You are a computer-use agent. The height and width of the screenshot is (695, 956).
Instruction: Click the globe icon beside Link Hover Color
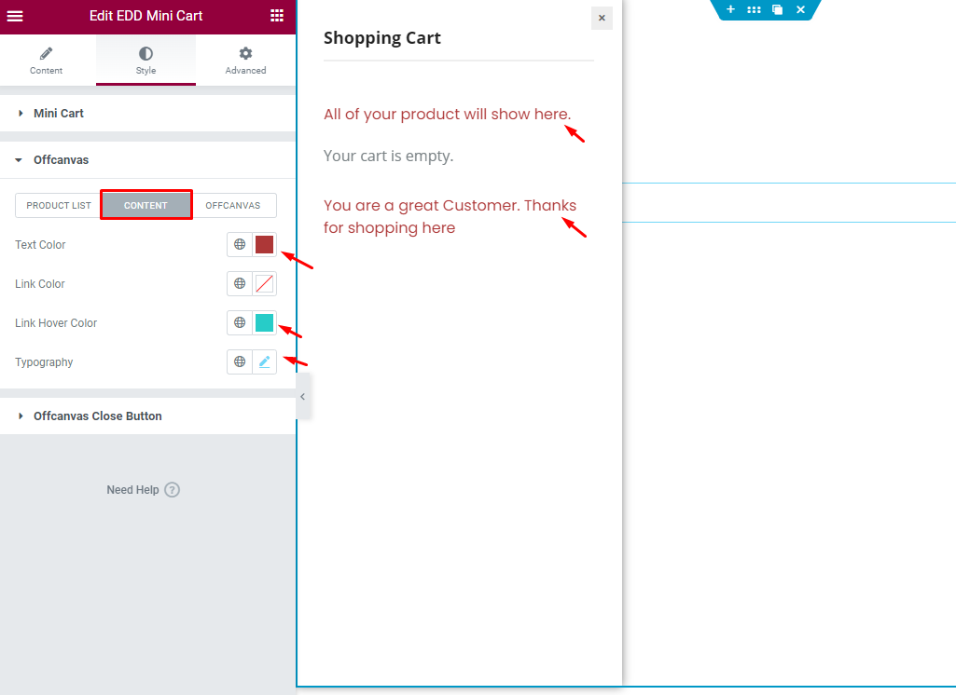(x=240, y=323)
